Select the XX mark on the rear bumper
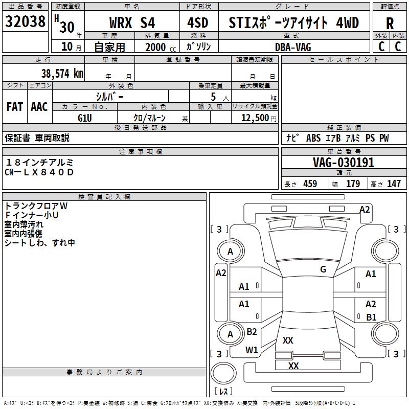The width and height of the screenshot is (409, 409). tap(293, 366)
